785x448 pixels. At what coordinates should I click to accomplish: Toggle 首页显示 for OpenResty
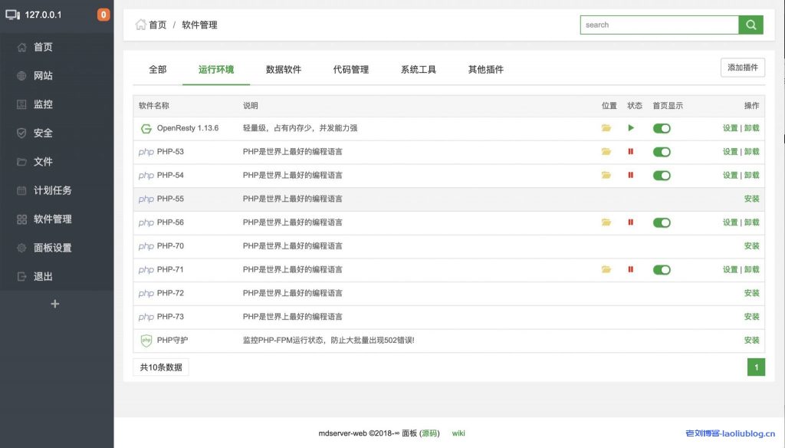662,128
